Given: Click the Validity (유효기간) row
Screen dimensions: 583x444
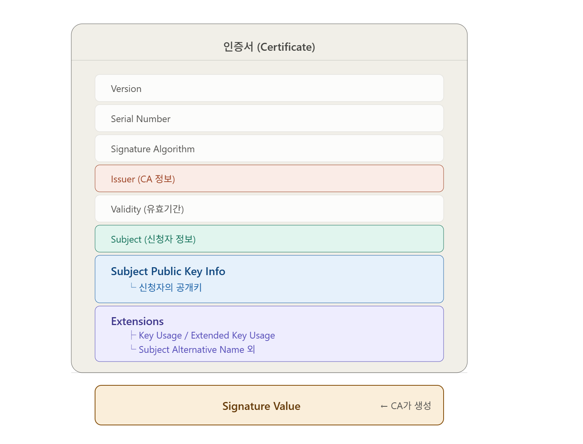Looking at the screenshot, I should pyautogui.click(x=269, y=209).
